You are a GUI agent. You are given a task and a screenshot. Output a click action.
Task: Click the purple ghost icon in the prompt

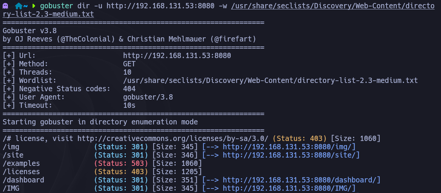coord(5,6)
